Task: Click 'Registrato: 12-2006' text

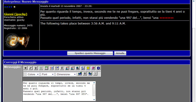Action: (15, 28)
